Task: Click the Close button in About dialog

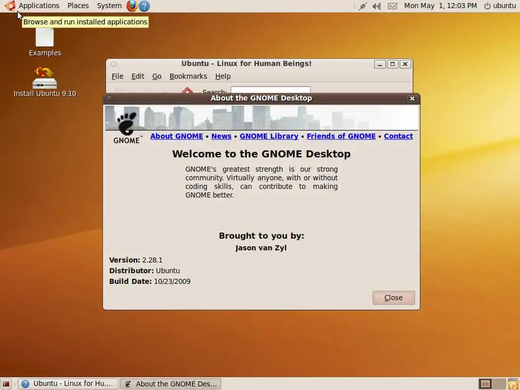Action: point(394,298)
